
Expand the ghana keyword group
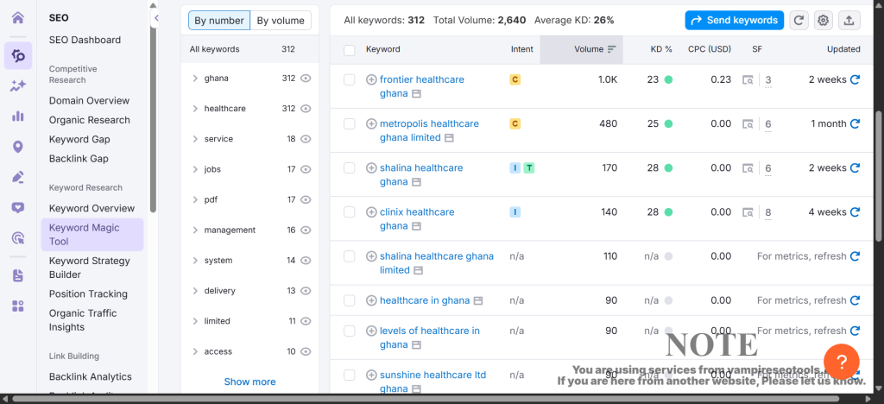195,79
